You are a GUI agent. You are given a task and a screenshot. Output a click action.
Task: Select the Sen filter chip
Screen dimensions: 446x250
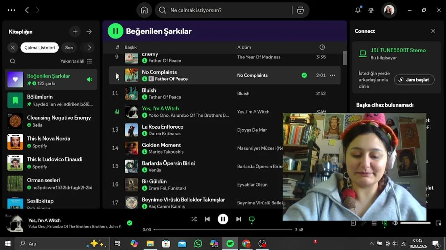pos(69,48)
